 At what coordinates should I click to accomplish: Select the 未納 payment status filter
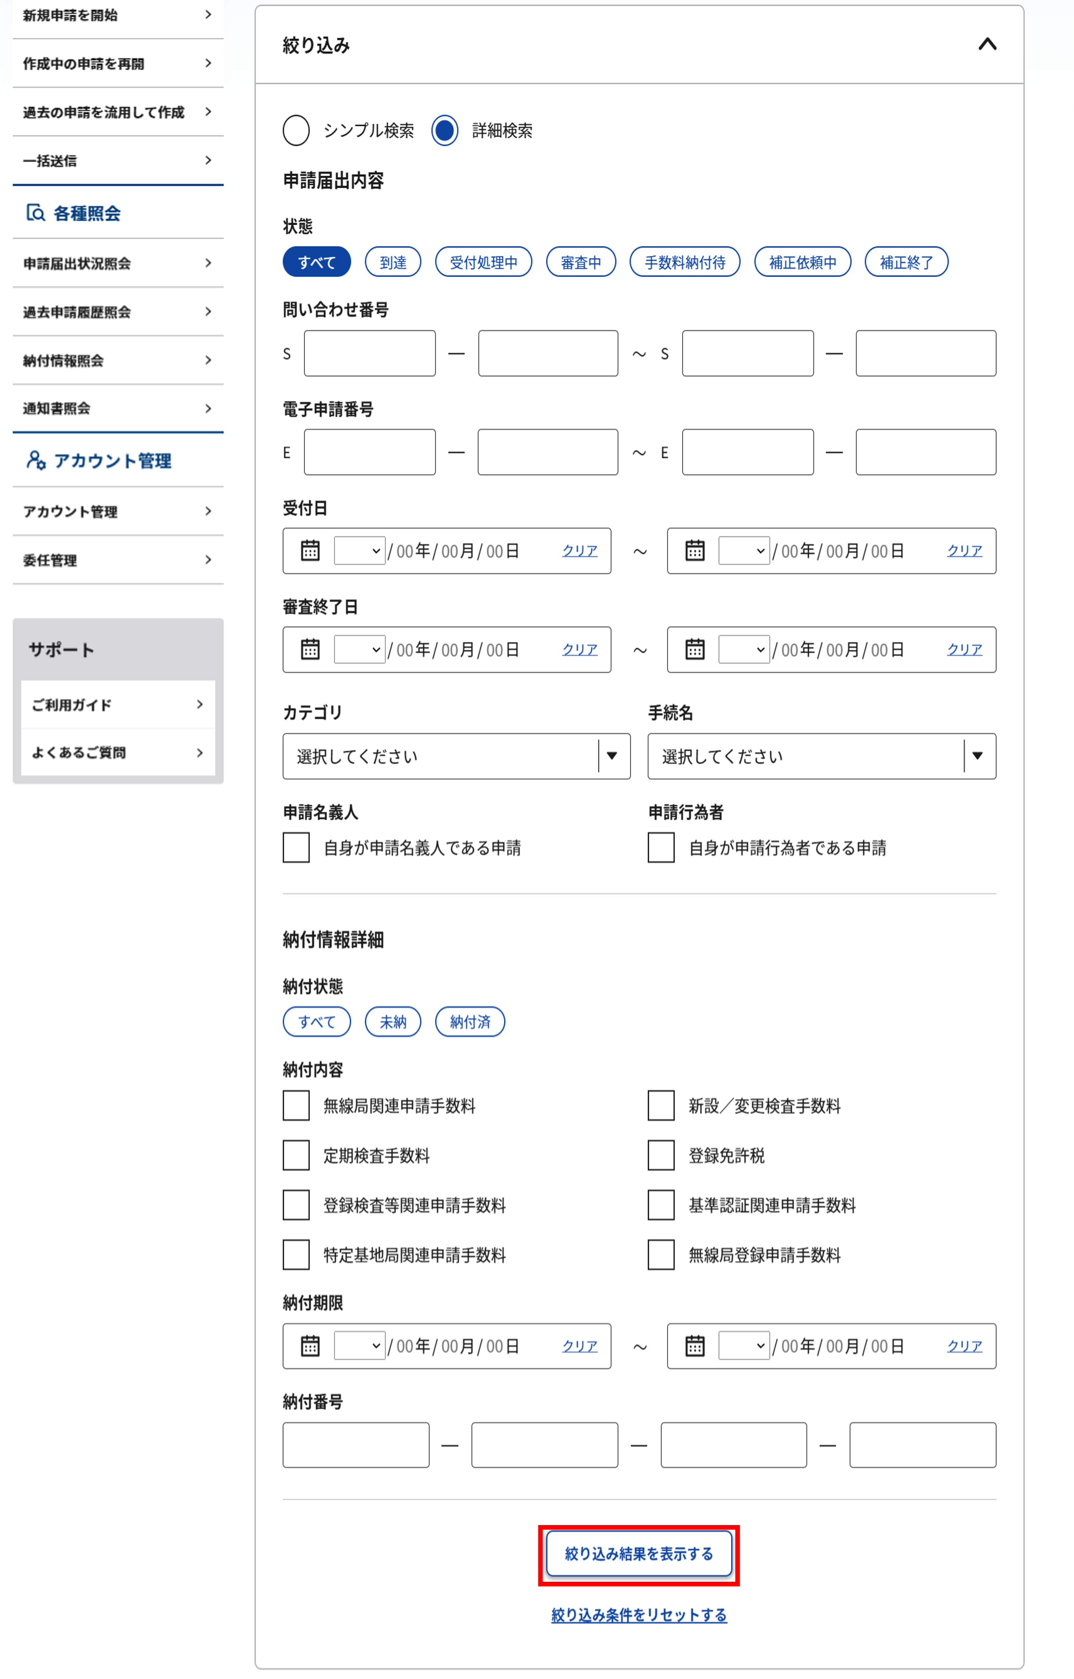(x=393, y=1022)
